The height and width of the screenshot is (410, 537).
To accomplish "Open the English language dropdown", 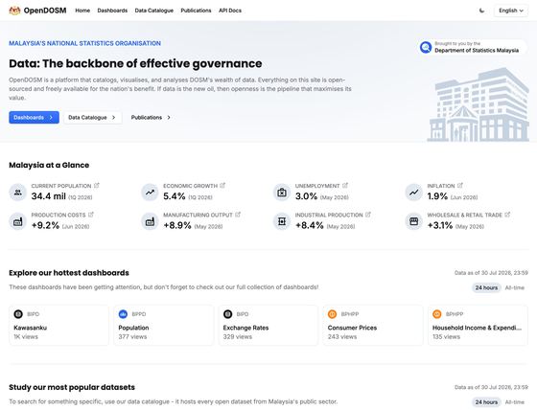I will [x=511, y=11].
